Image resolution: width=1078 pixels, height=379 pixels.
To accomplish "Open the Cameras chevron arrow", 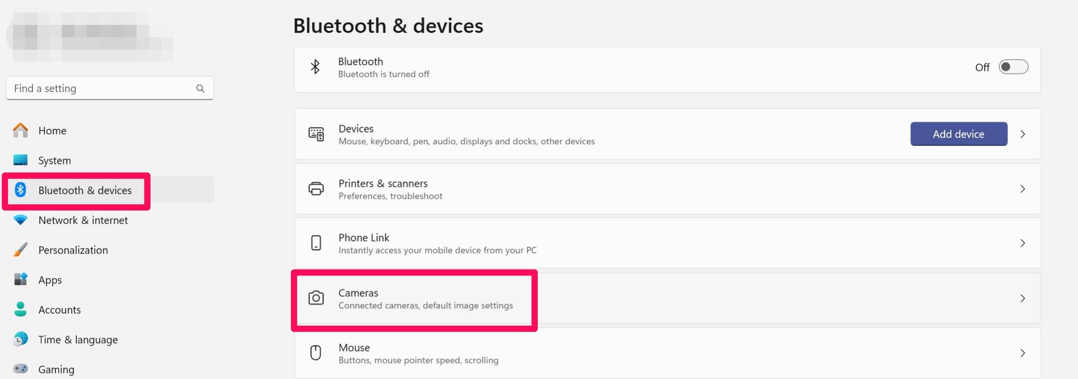I will tap(1023, 298).
